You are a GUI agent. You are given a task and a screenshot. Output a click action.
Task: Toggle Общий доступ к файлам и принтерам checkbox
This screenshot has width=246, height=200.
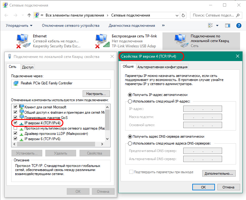point(16,112)
